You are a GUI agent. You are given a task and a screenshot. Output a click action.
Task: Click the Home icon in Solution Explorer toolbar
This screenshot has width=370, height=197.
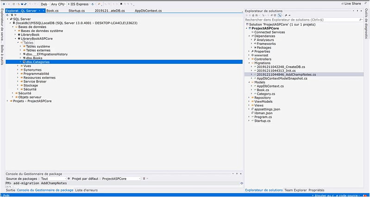pyautogui.click(x=253, y=15)
